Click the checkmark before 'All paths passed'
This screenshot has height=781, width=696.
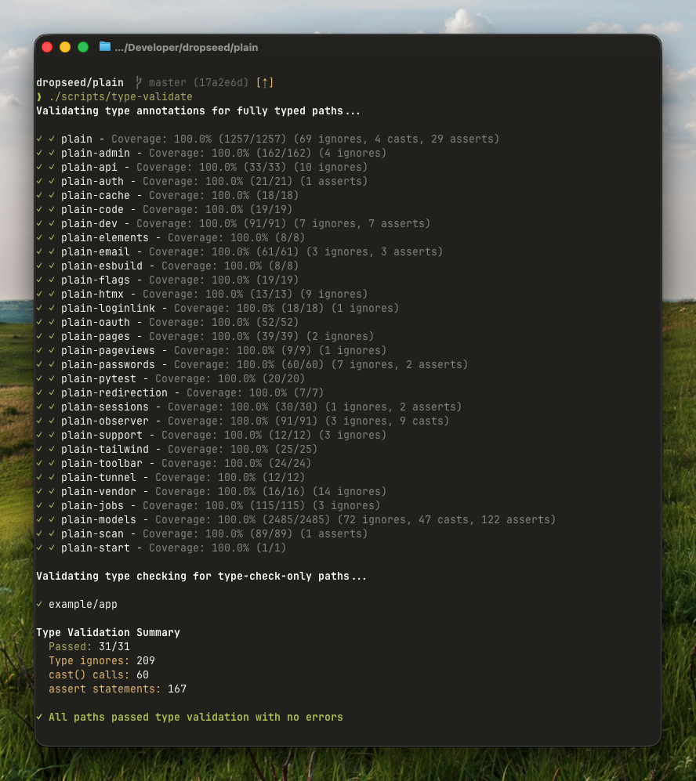click(39, 718)
